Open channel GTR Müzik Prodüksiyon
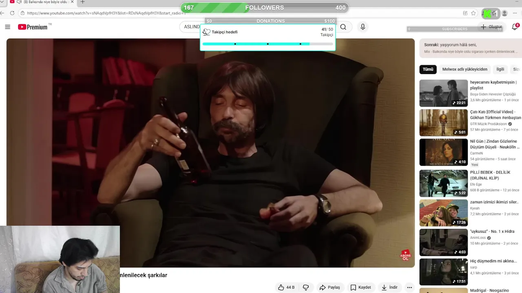This screenshot has height=293, width=522. coord(488,124)
